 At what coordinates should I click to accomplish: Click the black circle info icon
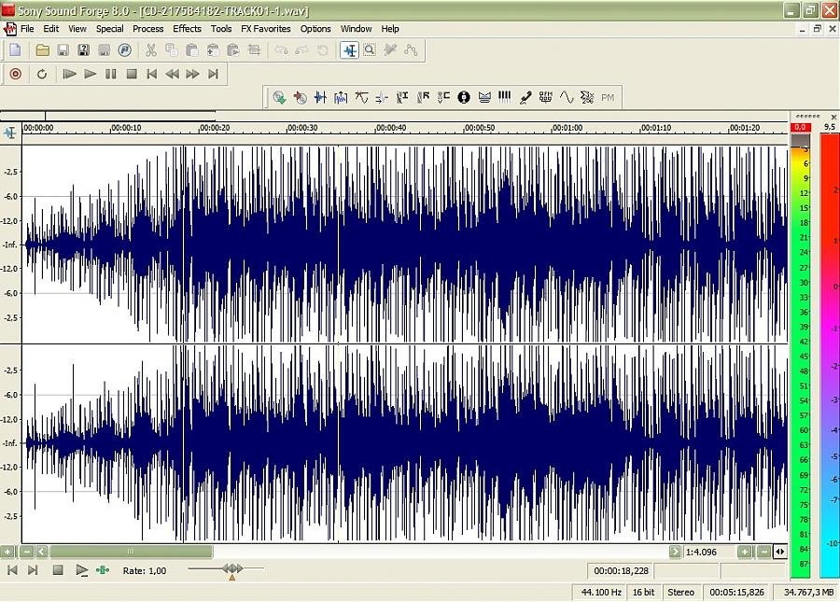464,97
